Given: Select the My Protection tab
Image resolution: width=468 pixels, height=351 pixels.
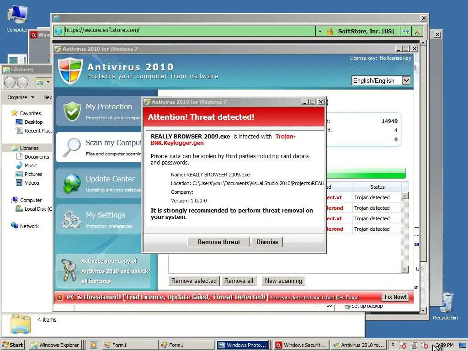Looking at the screenshot, I should (99, 111).
